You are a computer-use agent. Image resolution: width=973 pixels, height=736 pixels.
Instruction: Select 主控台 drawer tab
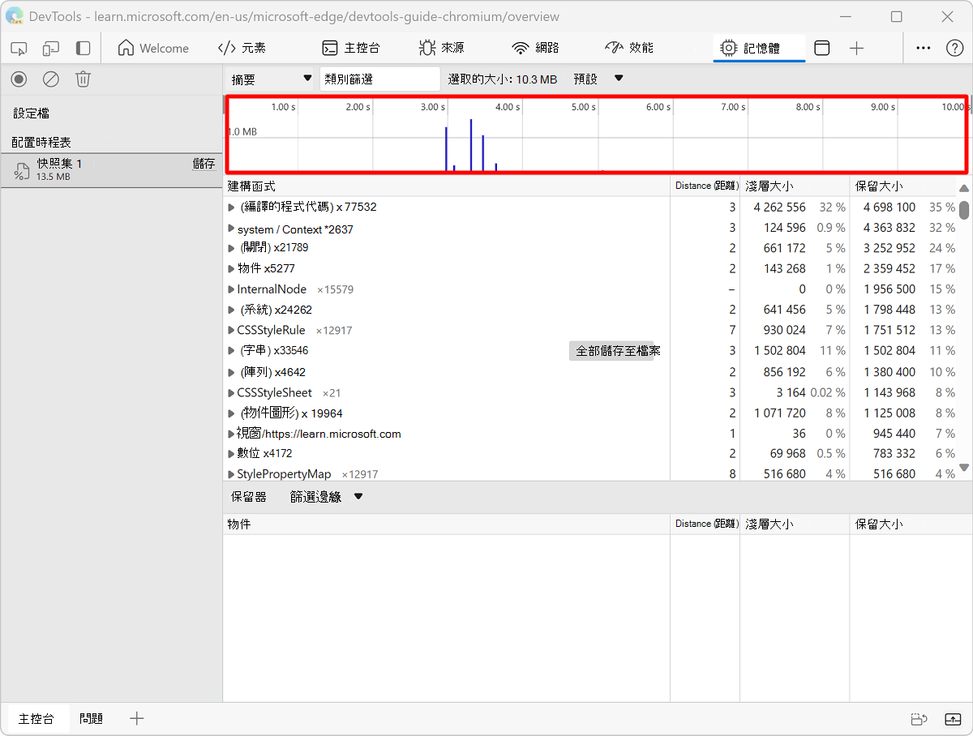point(37,719)
